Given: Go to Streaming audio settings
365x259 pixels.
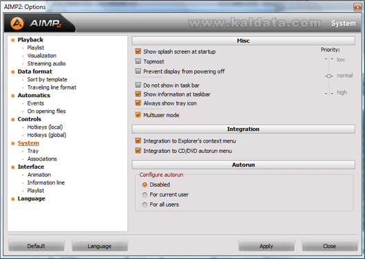Looking at the screenshot, I should pyautogui.click(x=46, y=63).
